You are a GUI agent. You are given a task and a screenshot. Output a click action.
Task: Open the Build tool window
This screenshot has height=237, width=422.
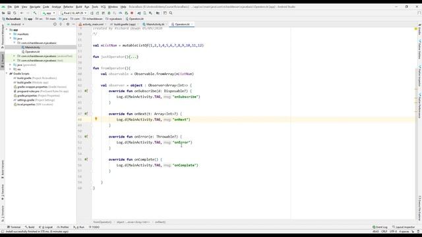point(30,227)
